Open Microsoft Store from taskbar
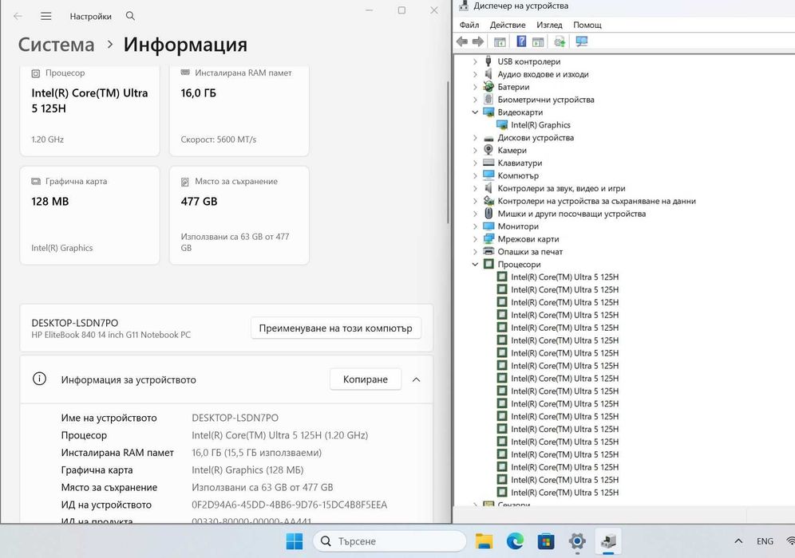This screenshot has width=795, height=558. coord(545,541)
